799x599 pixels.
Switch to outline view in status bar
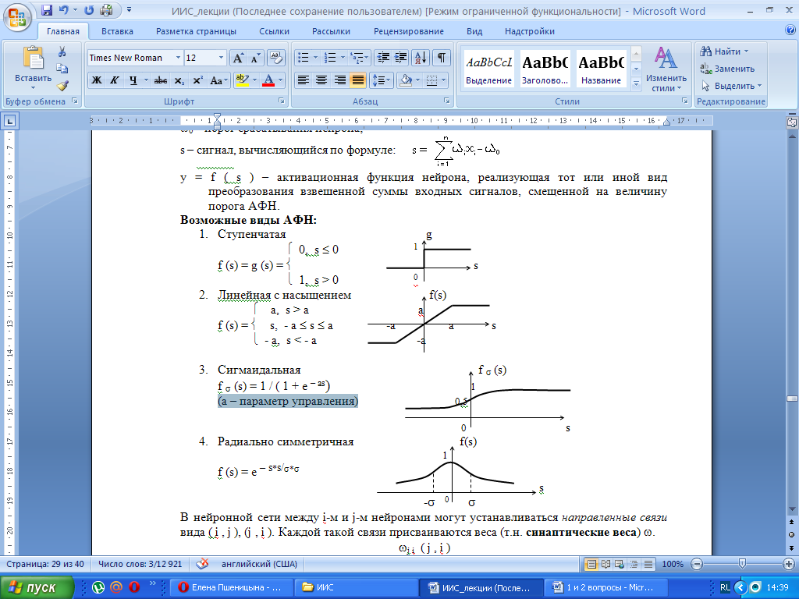point(634,564)
